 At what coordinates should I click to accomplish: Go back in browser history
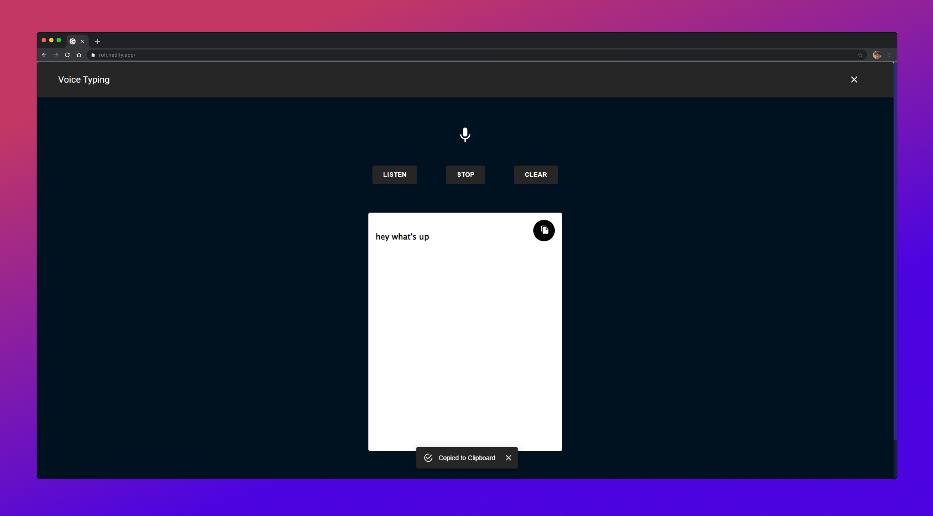tap(44, 55)
